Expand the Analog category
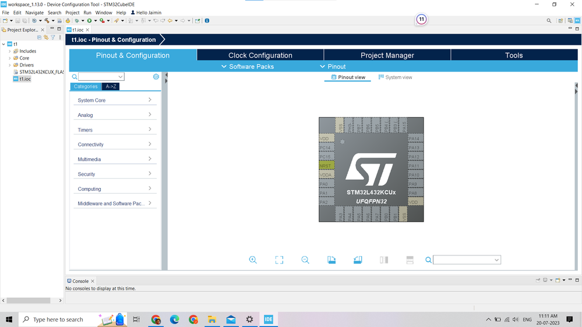The width and height of the screenshot is (582, 327). [115, 115]
